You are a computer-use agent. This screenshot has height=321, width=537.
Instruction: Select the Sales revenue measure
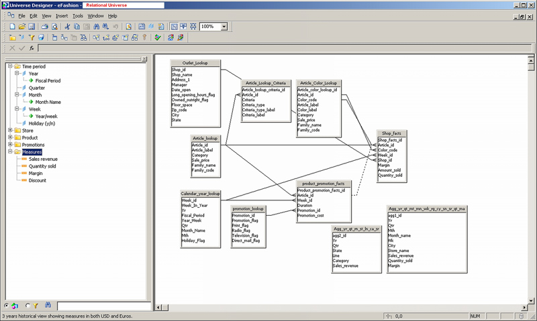[x=43, y=159]
